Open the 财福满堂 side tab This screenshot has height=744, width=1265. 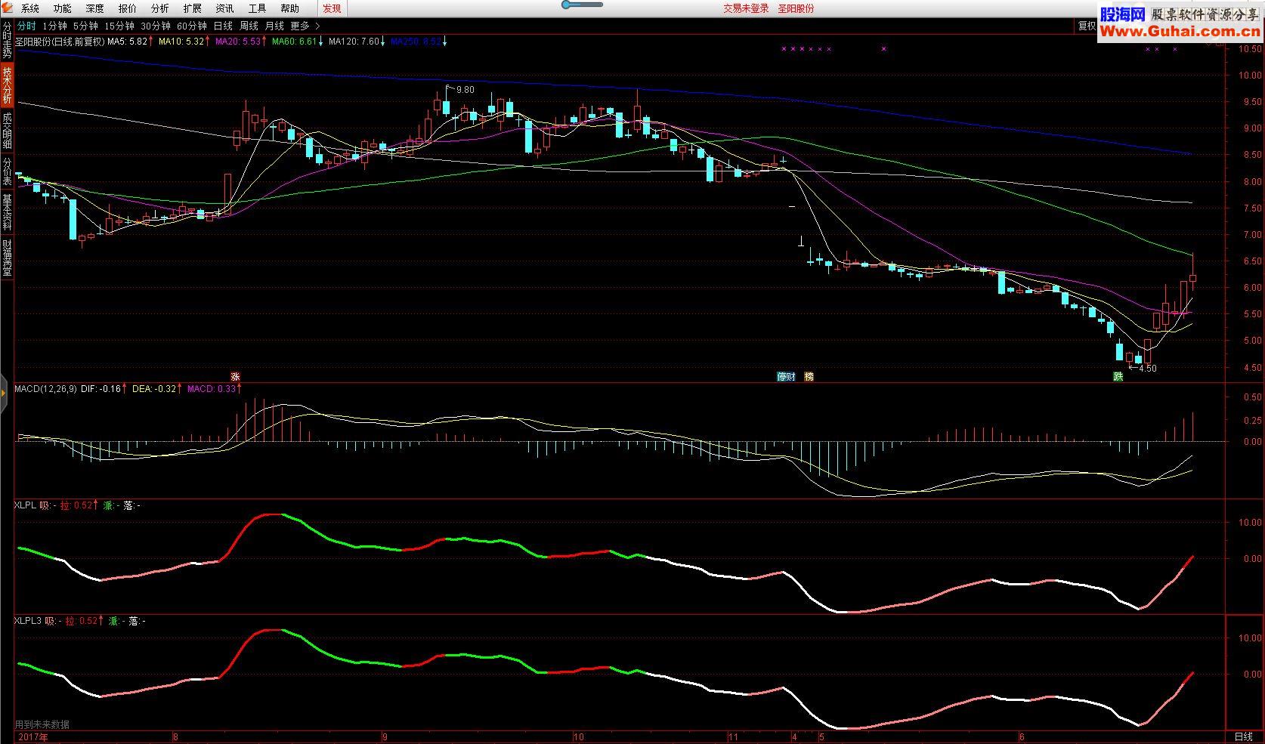[7, 258]
